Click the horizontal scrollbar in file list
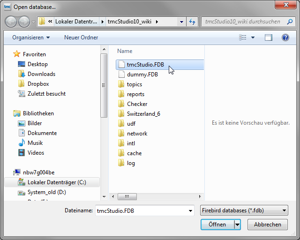The height and width of the screenshot is (240, 300). pos(155,196)
